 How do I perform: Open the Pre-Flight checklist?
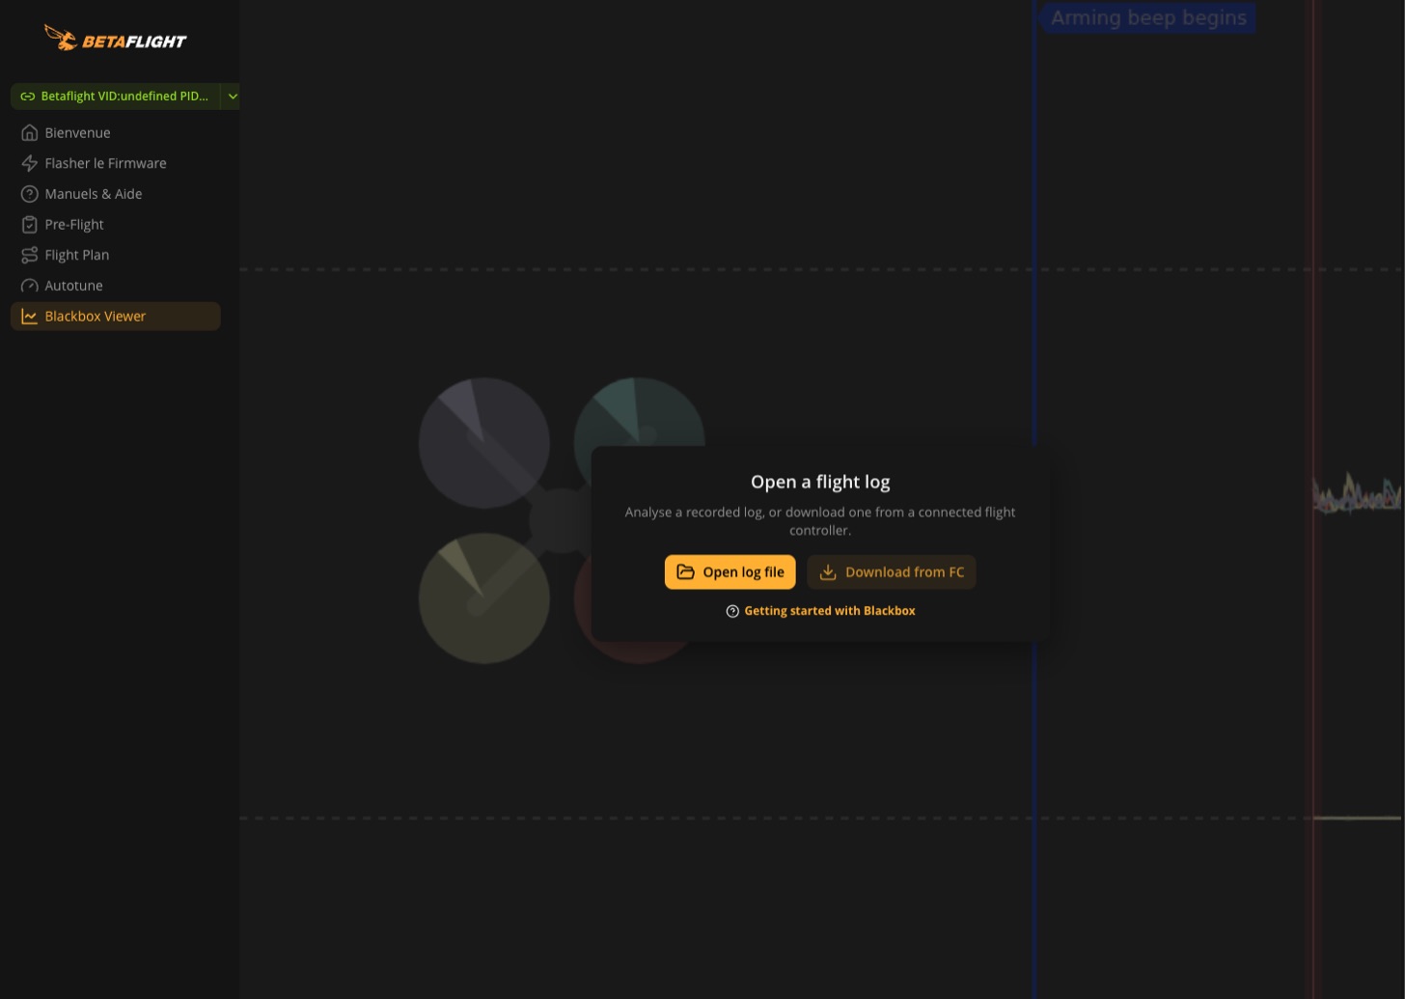coord(116,224)
